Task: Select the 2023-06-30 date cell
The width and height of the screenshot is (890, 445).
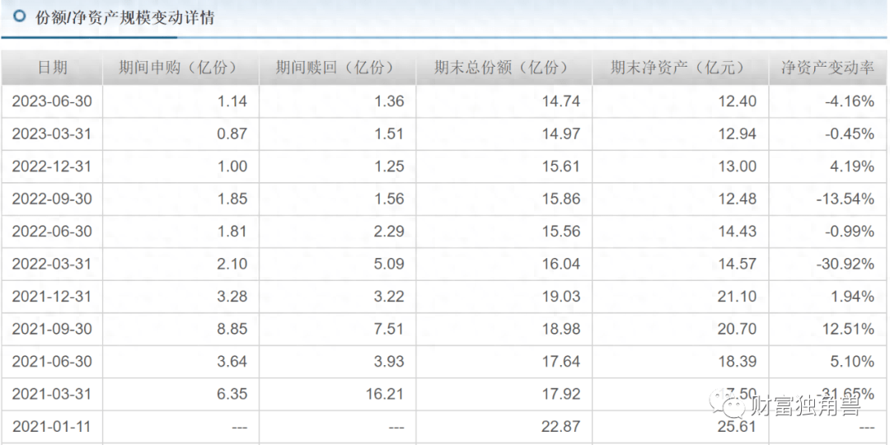Action: point(52,101)
